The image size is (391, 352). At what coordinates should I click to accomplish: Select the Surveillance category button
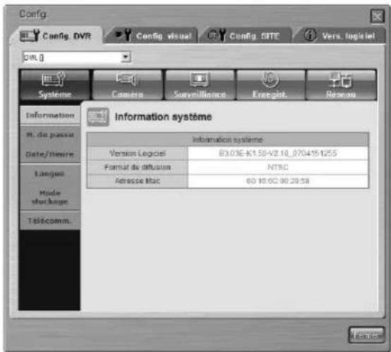pos(200,85)
